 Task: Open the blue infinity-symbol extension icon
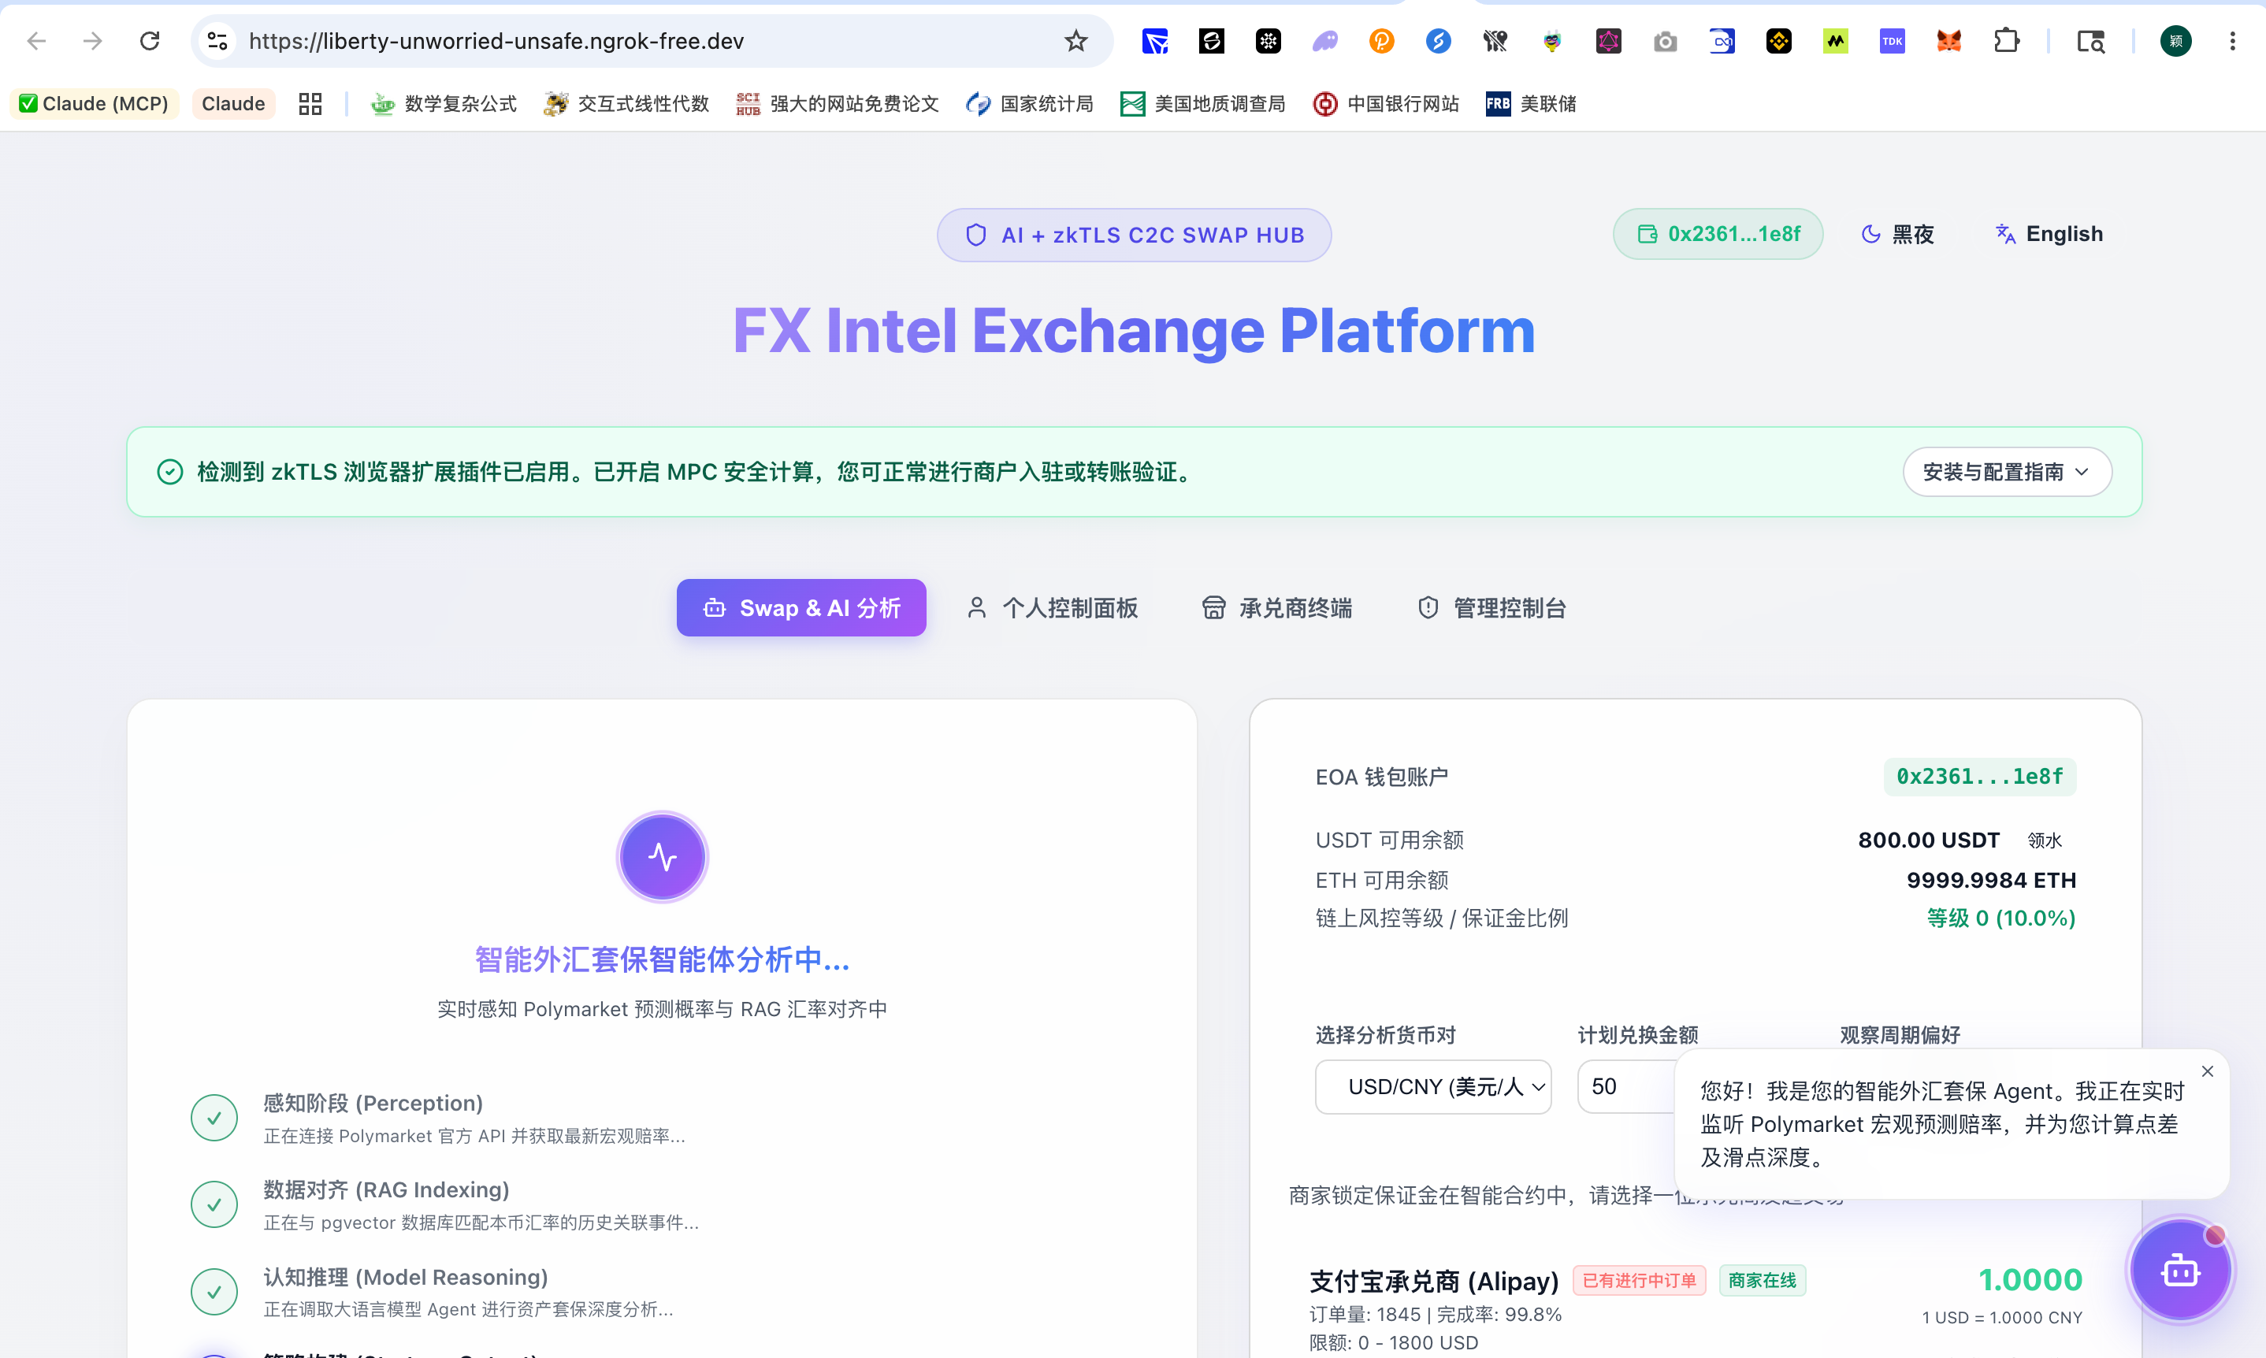tap(1722, 41)
